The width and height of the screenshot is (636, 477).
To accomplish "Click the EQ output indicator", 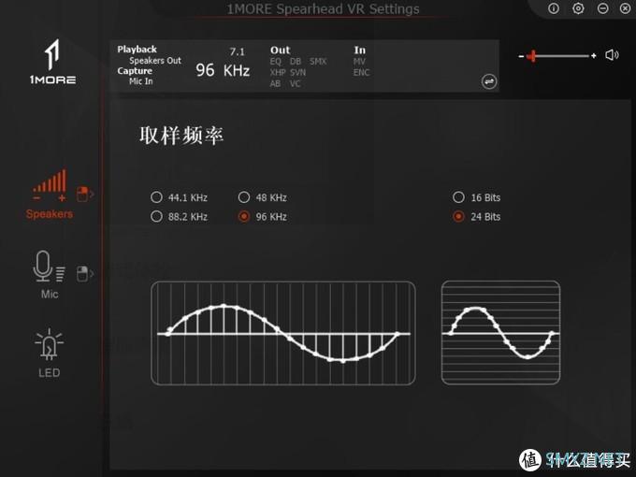I will [275, 62].
